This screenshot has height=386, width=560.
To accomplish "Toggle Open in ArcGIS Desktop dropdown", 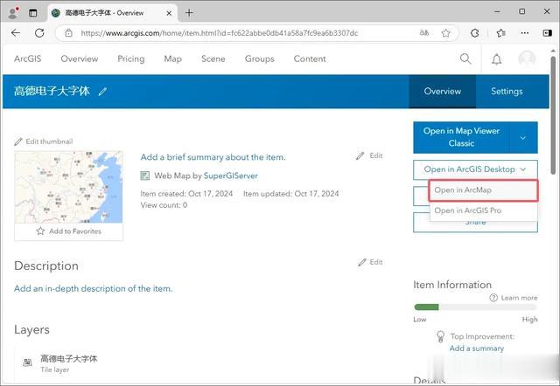I will point(475,169).
